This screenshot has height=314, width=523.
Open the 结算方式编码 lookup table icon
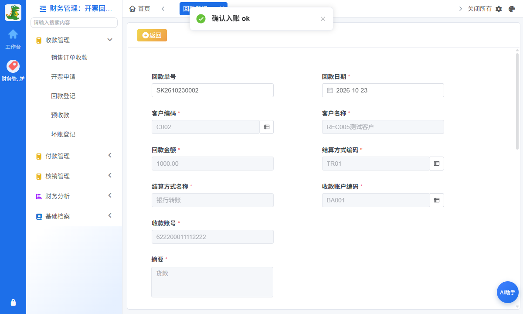point(437,164)
